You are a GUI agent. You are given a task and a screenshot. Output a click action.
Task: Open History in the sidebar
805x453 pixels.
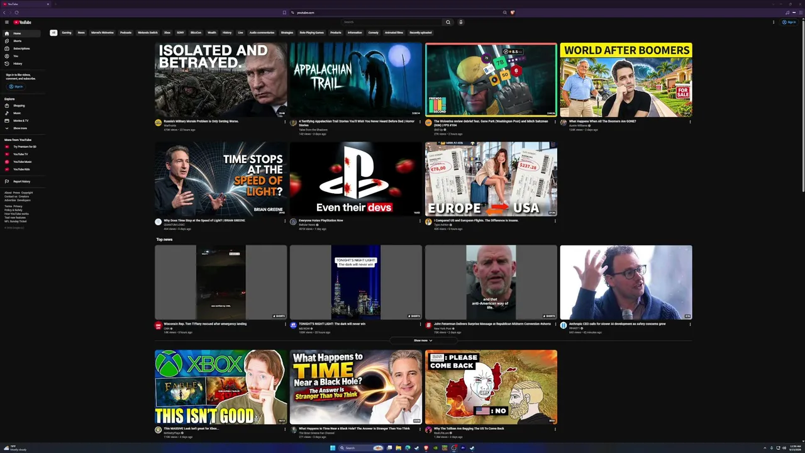pos(21,64)
